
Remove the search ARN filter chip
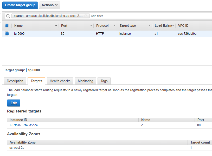click(x=86, y=16)
